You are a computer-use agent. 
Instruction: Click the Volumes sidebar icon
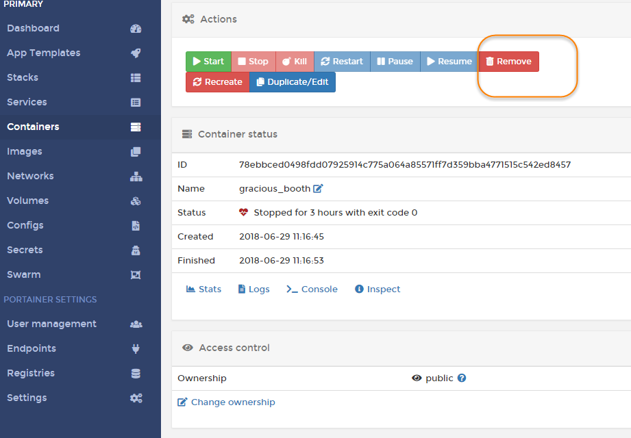click(136, 201)
